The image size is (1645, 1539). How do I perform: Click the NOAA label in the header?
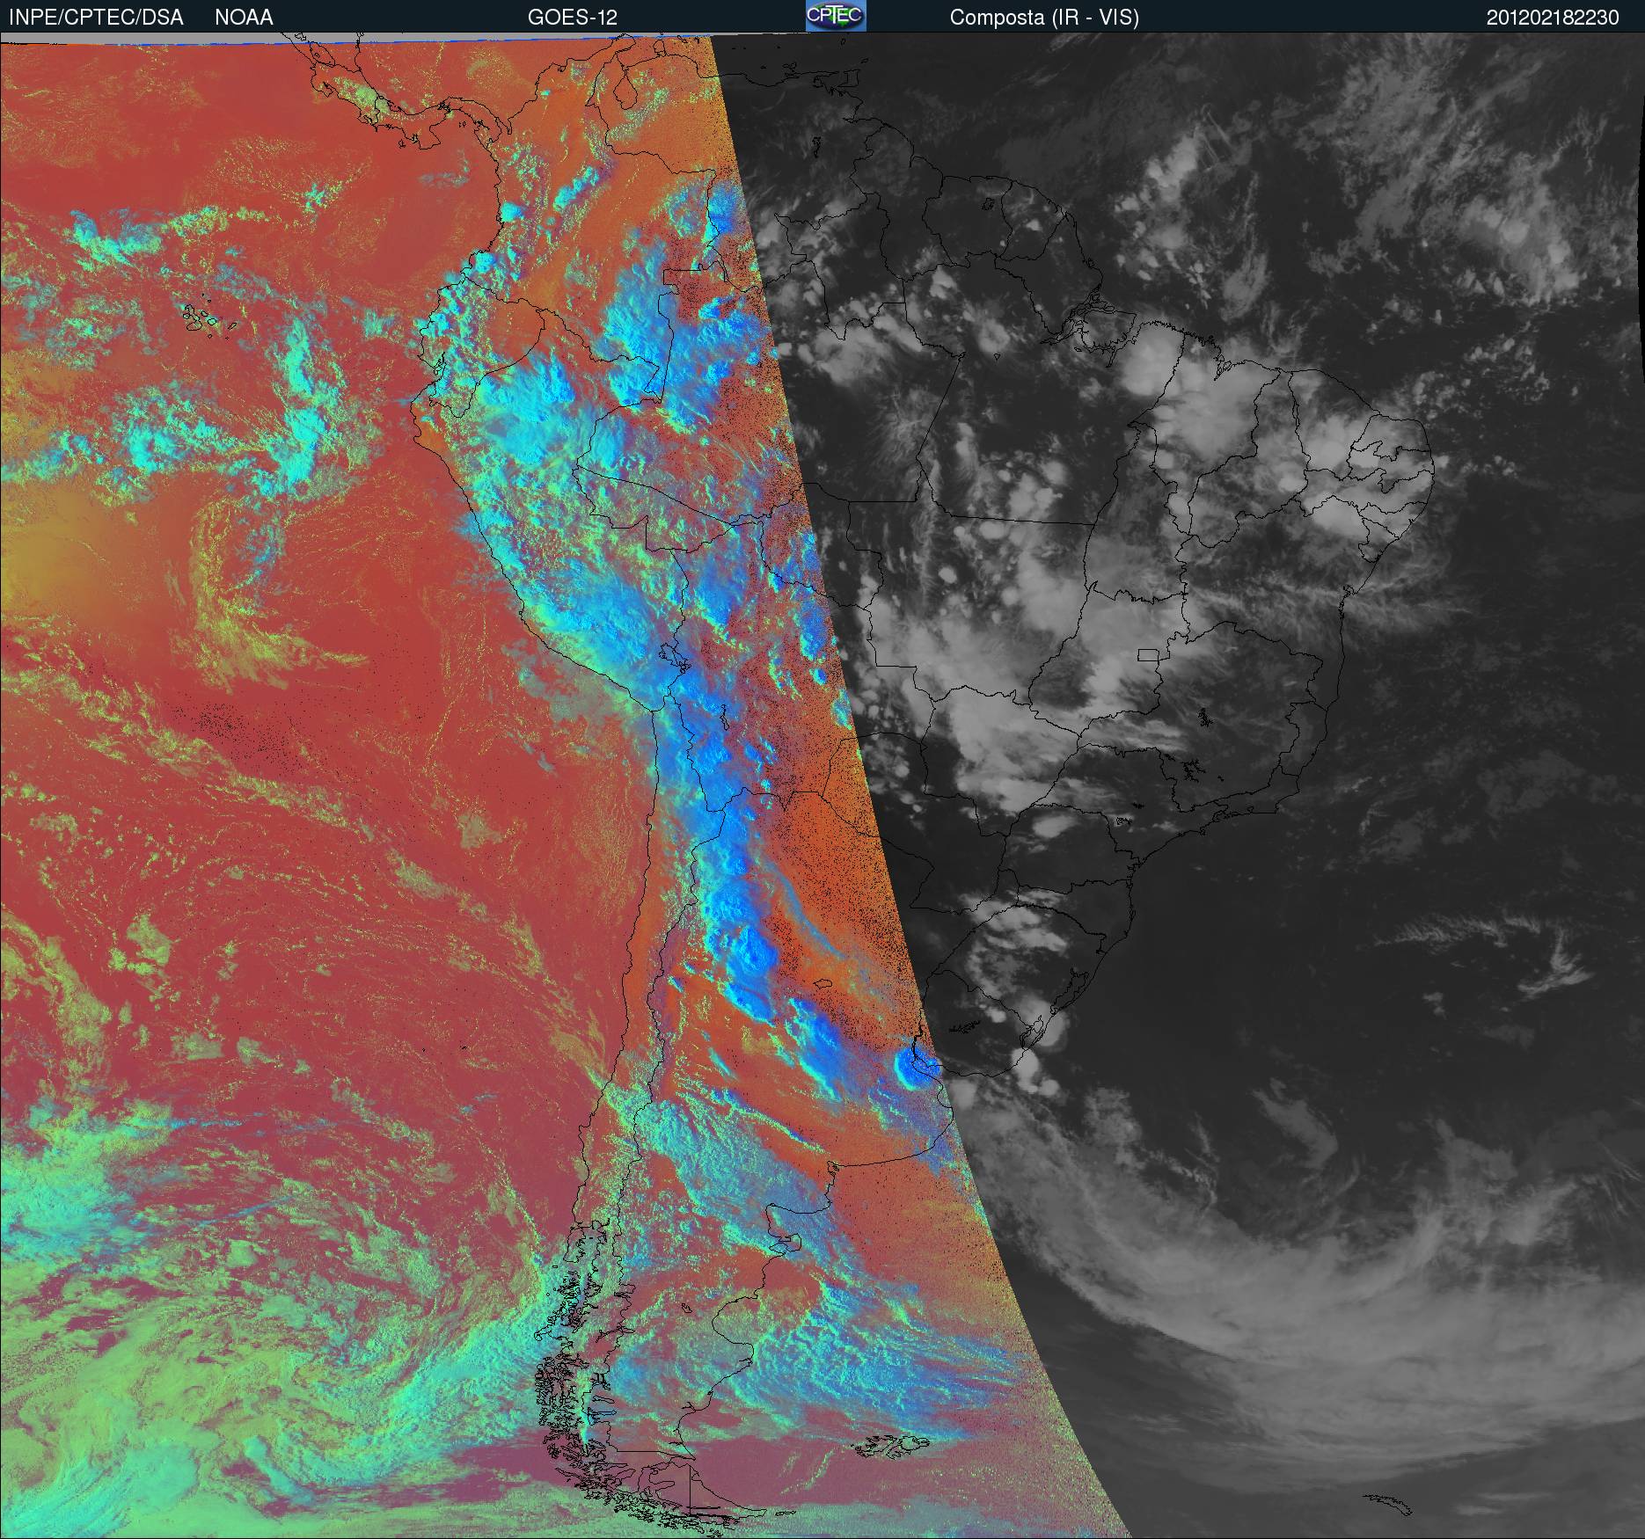click(x=244, y=18)
